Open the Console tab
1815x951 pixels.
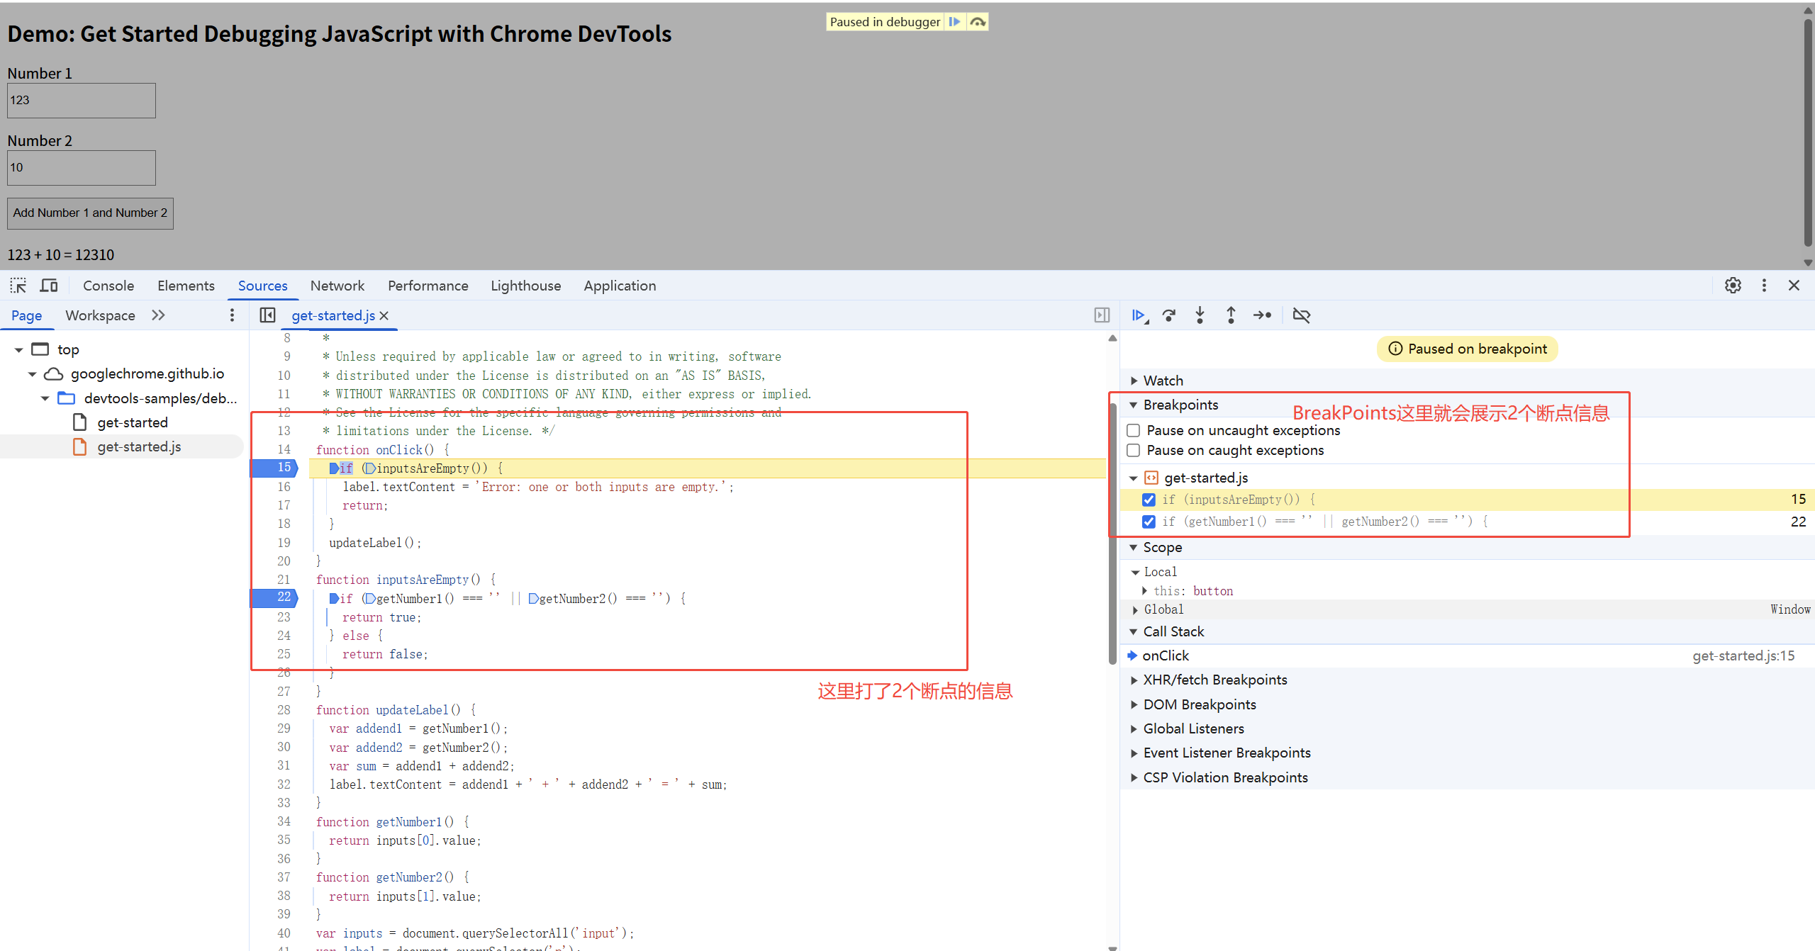108,286
